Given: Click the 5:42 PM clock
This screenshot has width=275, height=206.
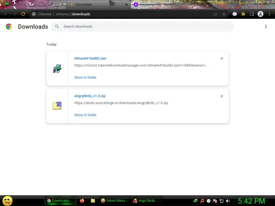Looking at the screenshot, I should (x=251, y=201).
